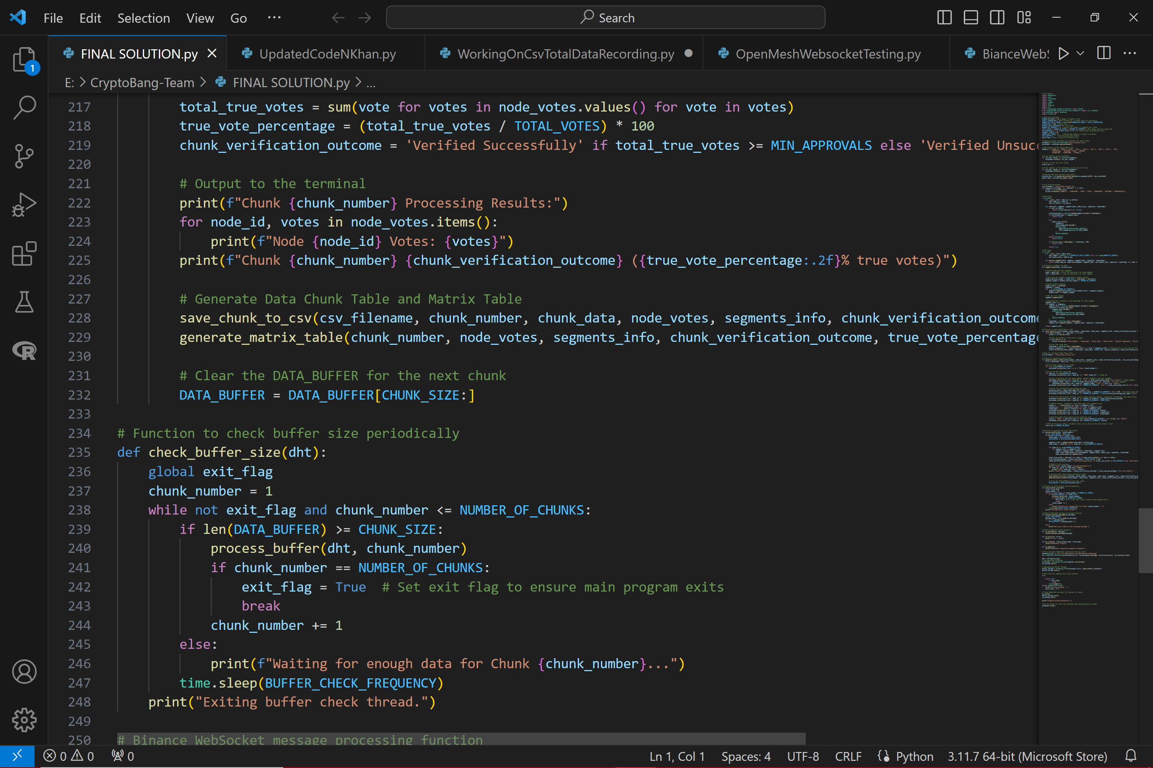The height and width of the screenshot is (768, 1153).
Task: Open the Extensions view
Action: tap(24, 254)
